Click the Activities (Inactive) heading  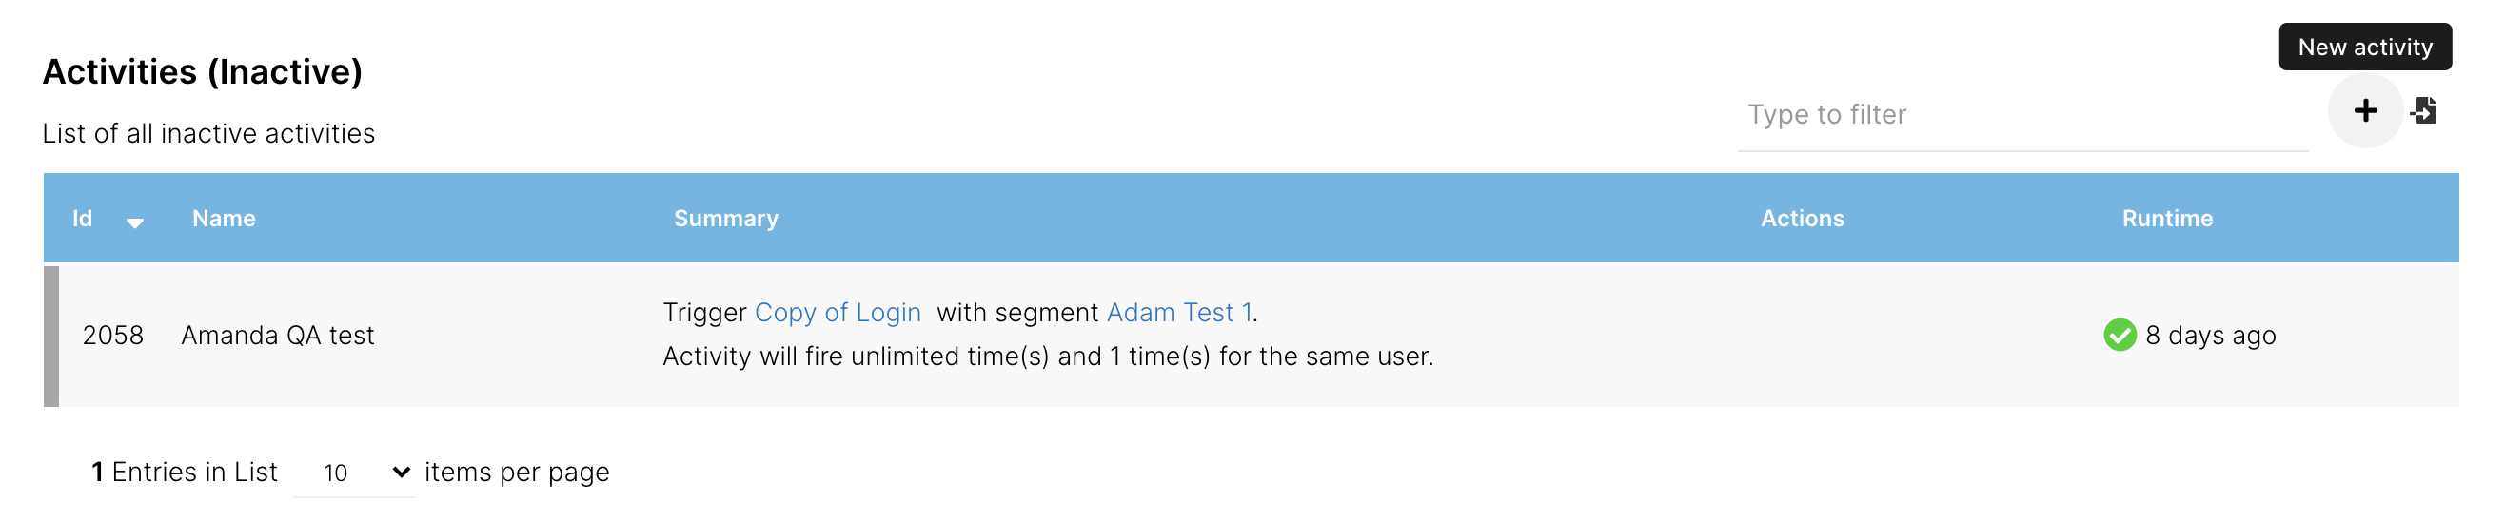[203, 72]
